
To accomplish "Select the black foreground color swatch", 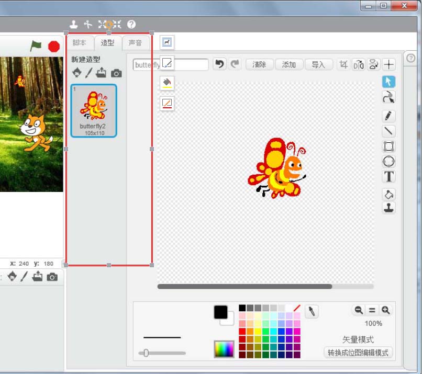I will coord(220,312).
